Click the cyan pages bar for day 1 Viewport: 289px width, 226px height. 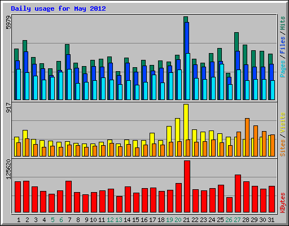pos(19,84)
